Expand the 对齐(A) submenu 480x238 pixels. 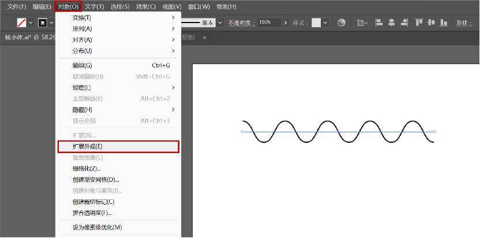[118, 40]
